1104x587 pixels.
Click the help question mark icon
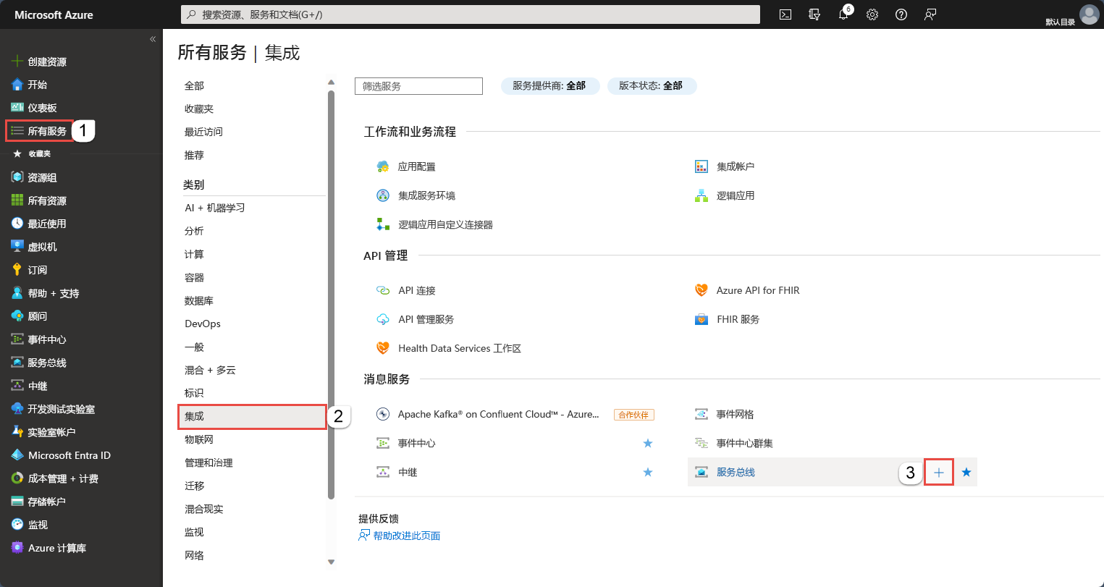point(901,14)
